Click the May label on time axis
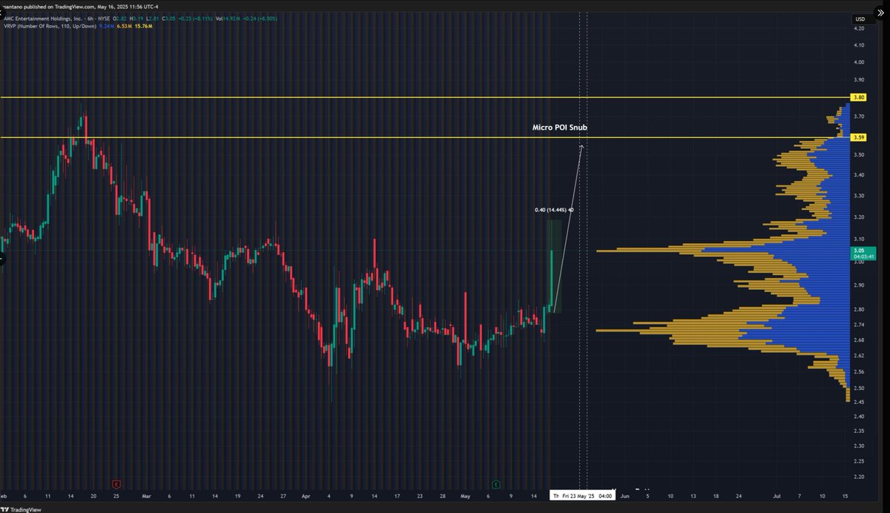The width and height of the screenshot is (890, 513). [466, 495]
